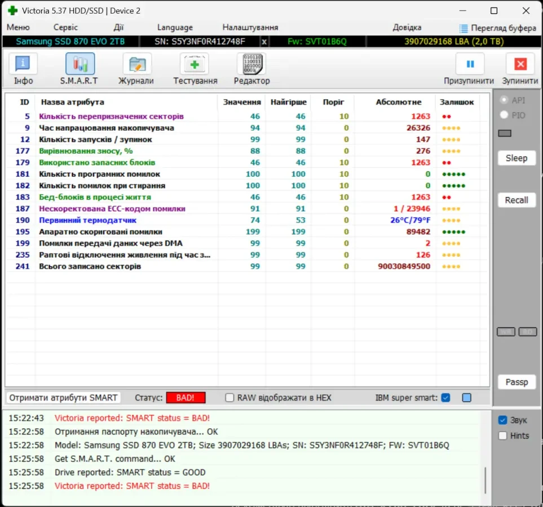Click the WR indicator in side panel
543x507 pixels.
506,332
